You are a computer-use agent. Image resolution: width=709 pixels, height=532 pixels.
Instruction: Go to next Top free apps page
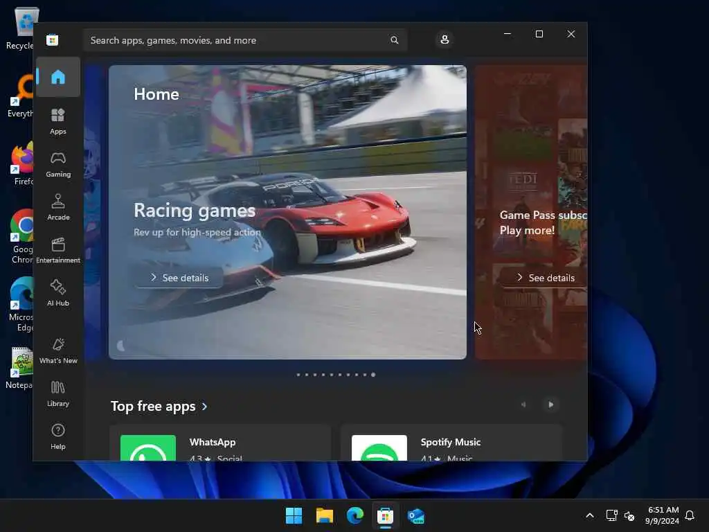point(550,405)
